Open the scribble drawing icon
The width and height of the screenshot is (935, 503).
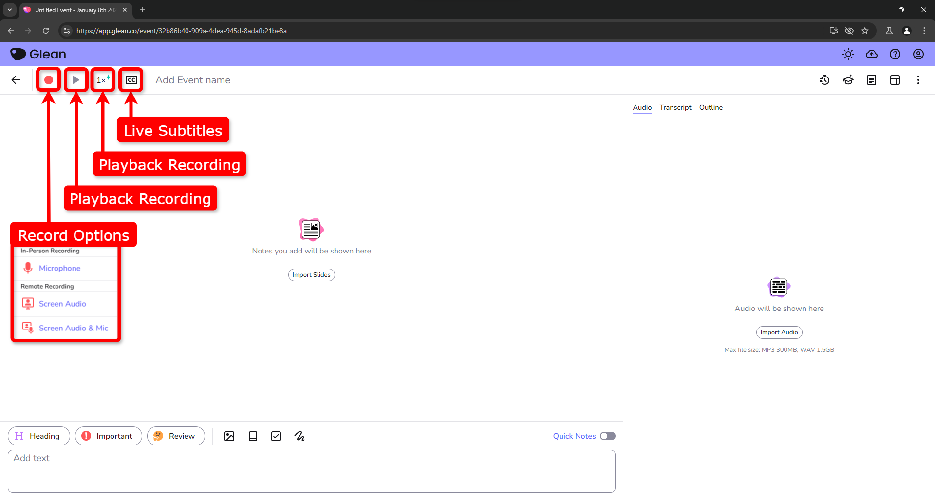click(299, 436)
